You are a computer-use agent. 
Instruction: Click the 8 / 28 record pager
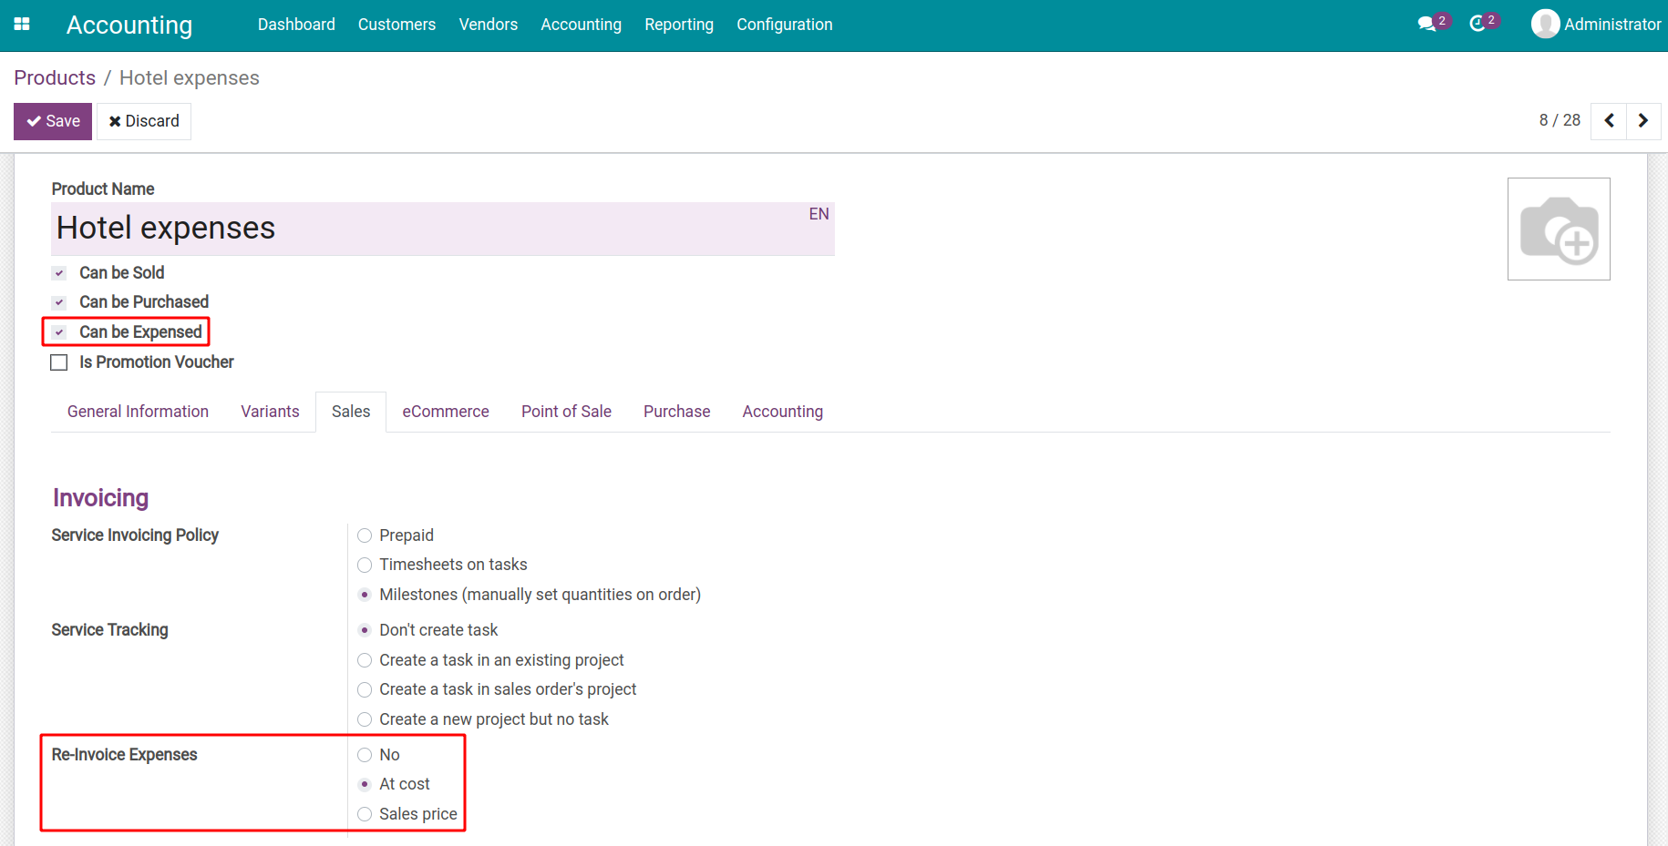click(1560, 120)
